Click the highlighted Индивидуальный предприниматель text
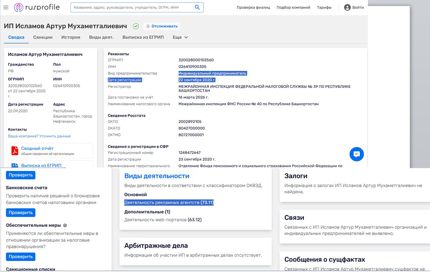430x272 pixels. (x=213, y=73)
